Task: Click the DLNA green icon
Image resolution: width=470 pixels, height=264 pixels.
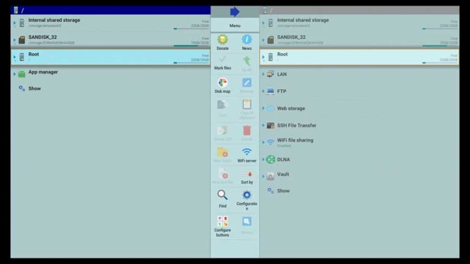Action: (270, 159)
